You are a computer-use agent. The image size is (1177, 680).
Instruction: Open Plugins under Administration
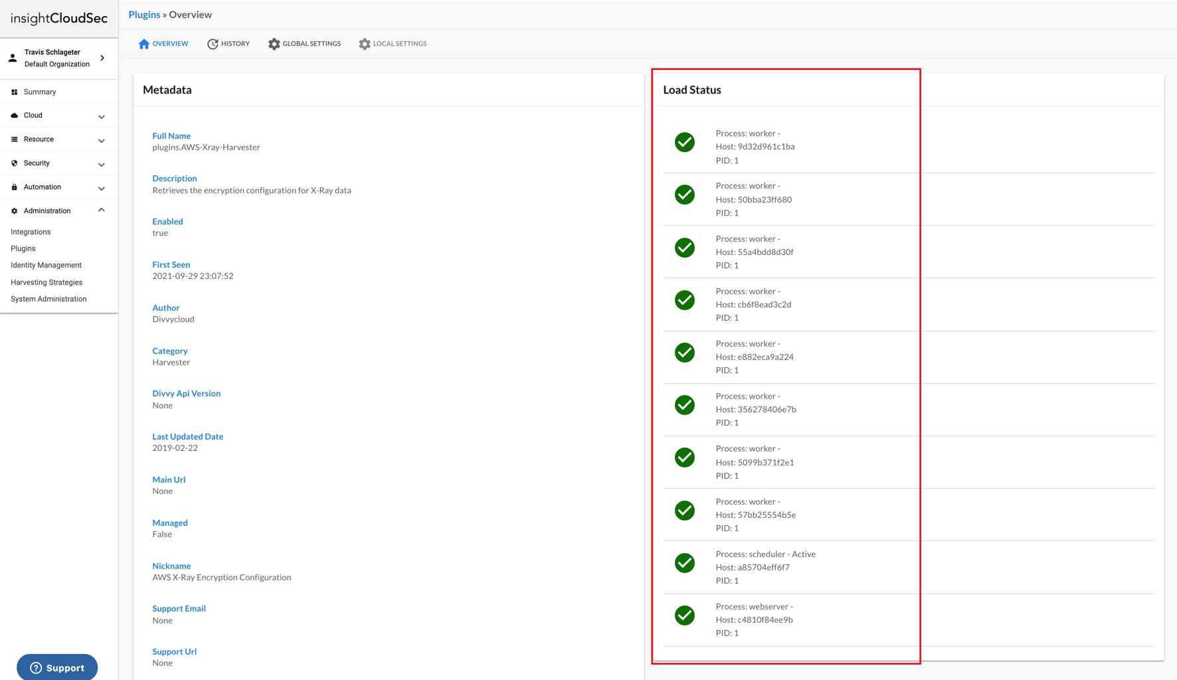point(23,249)
